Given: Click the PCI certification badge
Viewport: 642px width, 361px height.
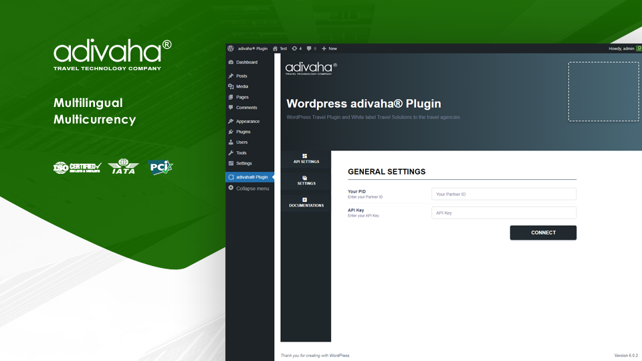Looking at the screenshot, I should pos(160,167).
